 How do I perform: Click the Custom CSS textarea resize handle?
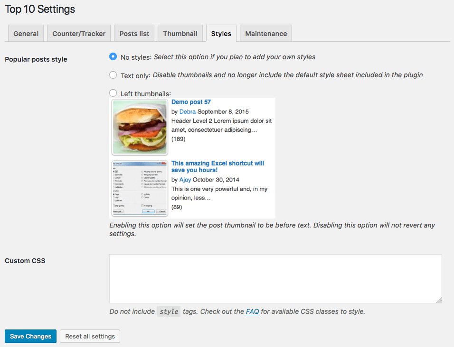pos(439,300)
